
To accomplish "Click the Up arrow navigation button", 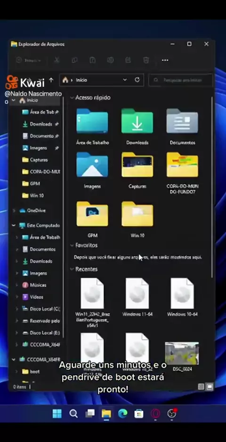I will pos(51,80).
